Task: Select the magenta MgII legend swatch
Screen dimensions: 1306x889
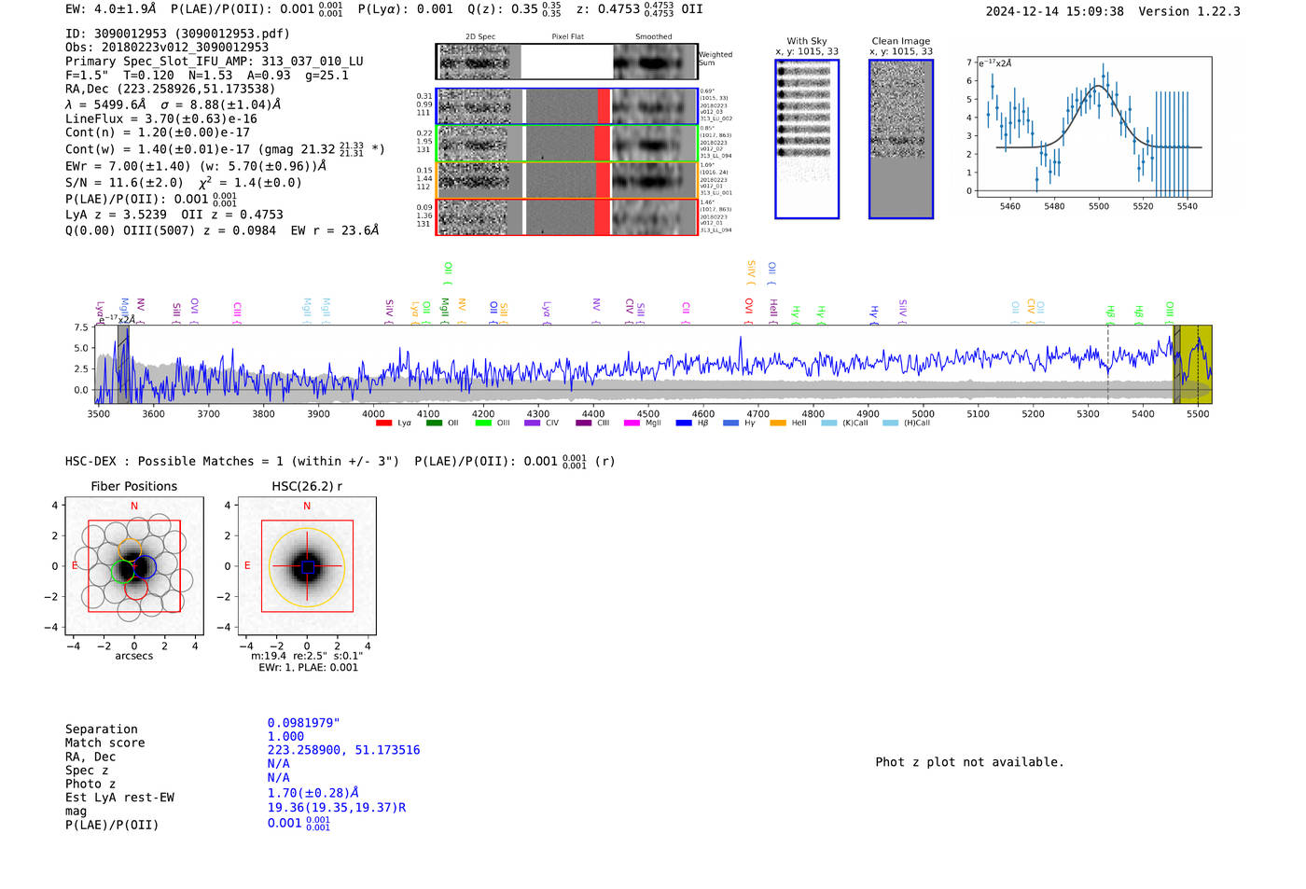Action: 632,424
